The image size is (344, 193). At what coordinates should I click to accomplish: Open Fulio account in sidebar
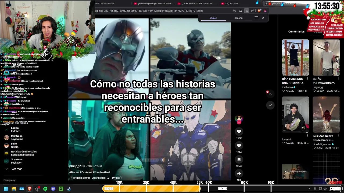pyautogui.click(x=16, y=145)
